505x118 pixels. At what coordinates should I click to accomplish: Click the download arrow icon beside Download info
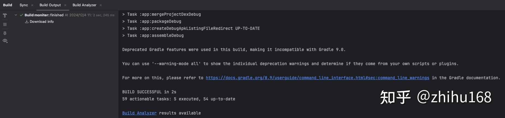tap(27, 22)
